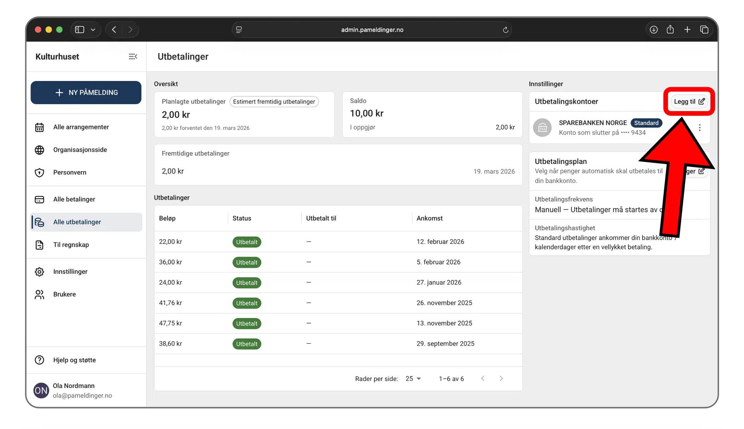Open Organisasjonsside globe icon
This screenshot has height=429, width=744.
coord(40,150)
